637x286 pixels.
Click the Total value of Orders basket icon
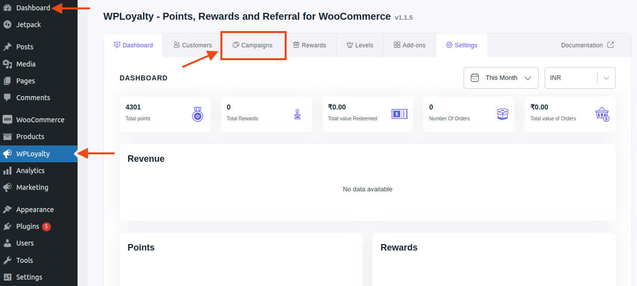(602, 114)
